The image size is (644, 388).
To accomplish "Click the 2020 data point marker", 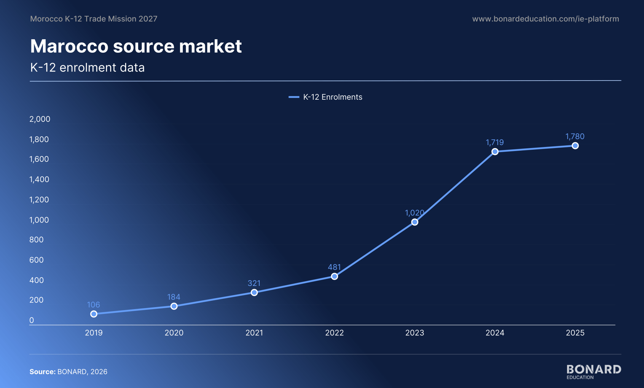I will coord(174,306).
